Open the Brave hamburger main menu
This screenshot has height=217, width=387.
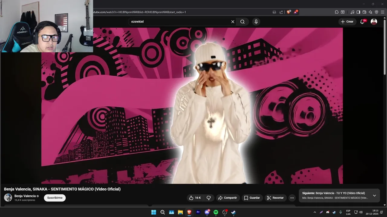382,12
